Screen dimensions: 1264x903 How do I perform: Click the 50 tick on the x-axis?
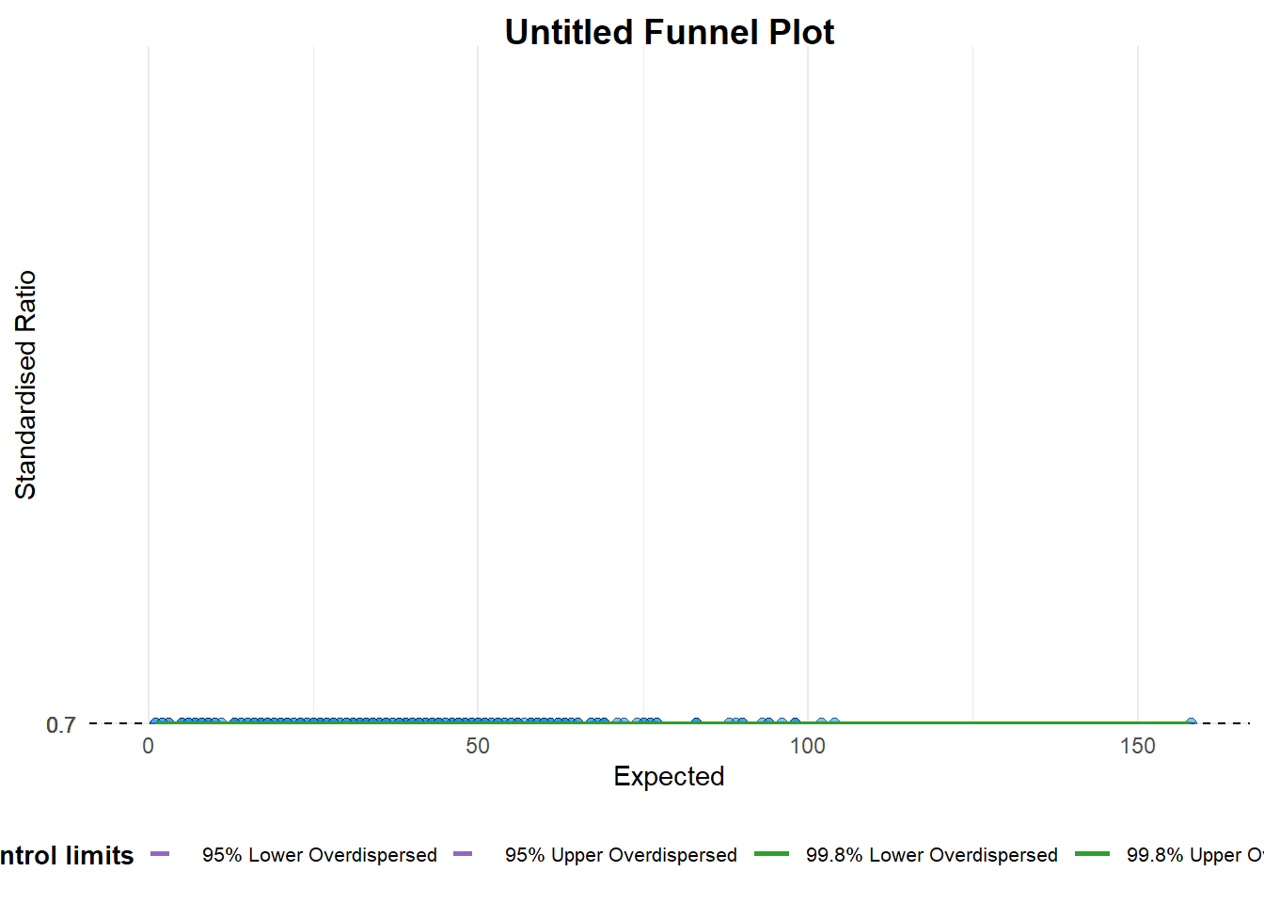478,746
